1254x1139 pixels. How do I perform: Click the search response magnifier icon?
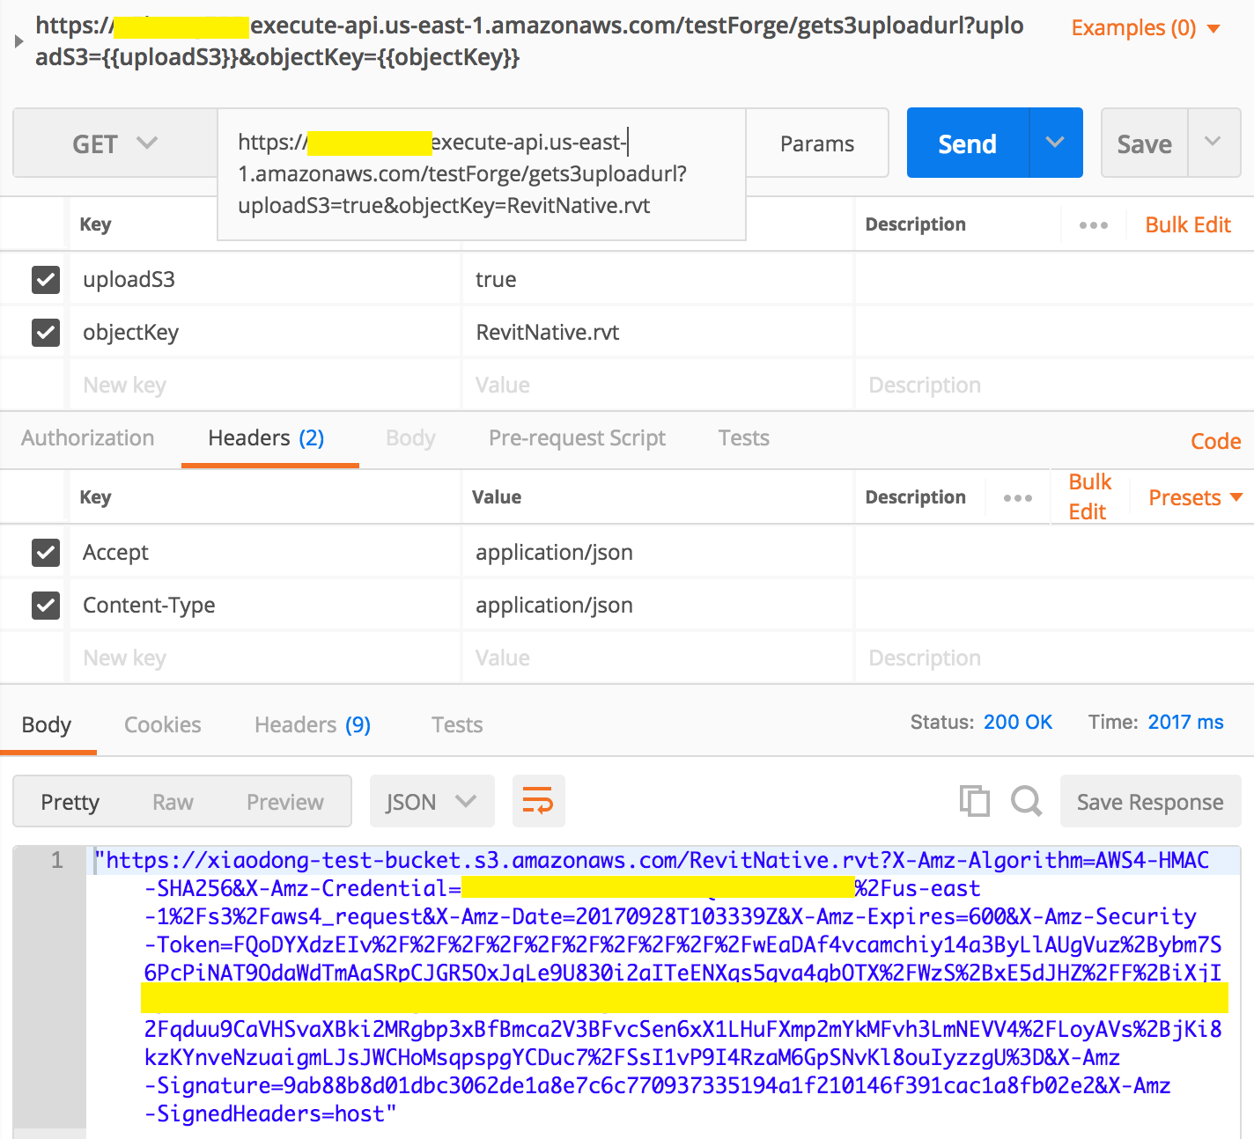tap(1026, 801)
